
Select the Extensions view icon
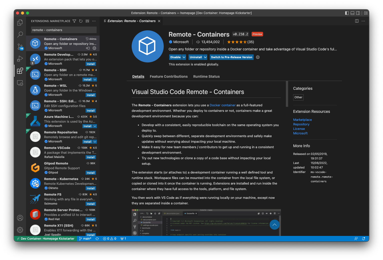click(20, 71)
